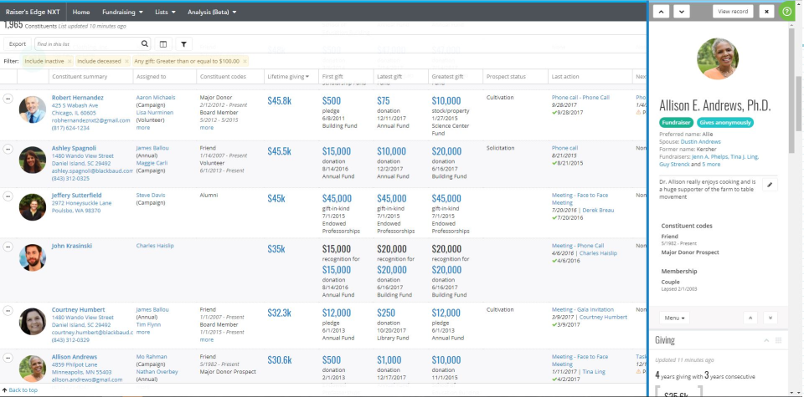804x397 pixels.
Task: Open Aaron Michaels assigned fundraiser link
Action: pos(156,97)
